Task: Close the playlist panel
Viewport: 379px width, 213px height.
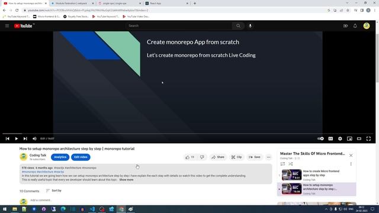Action: (351, 156)
